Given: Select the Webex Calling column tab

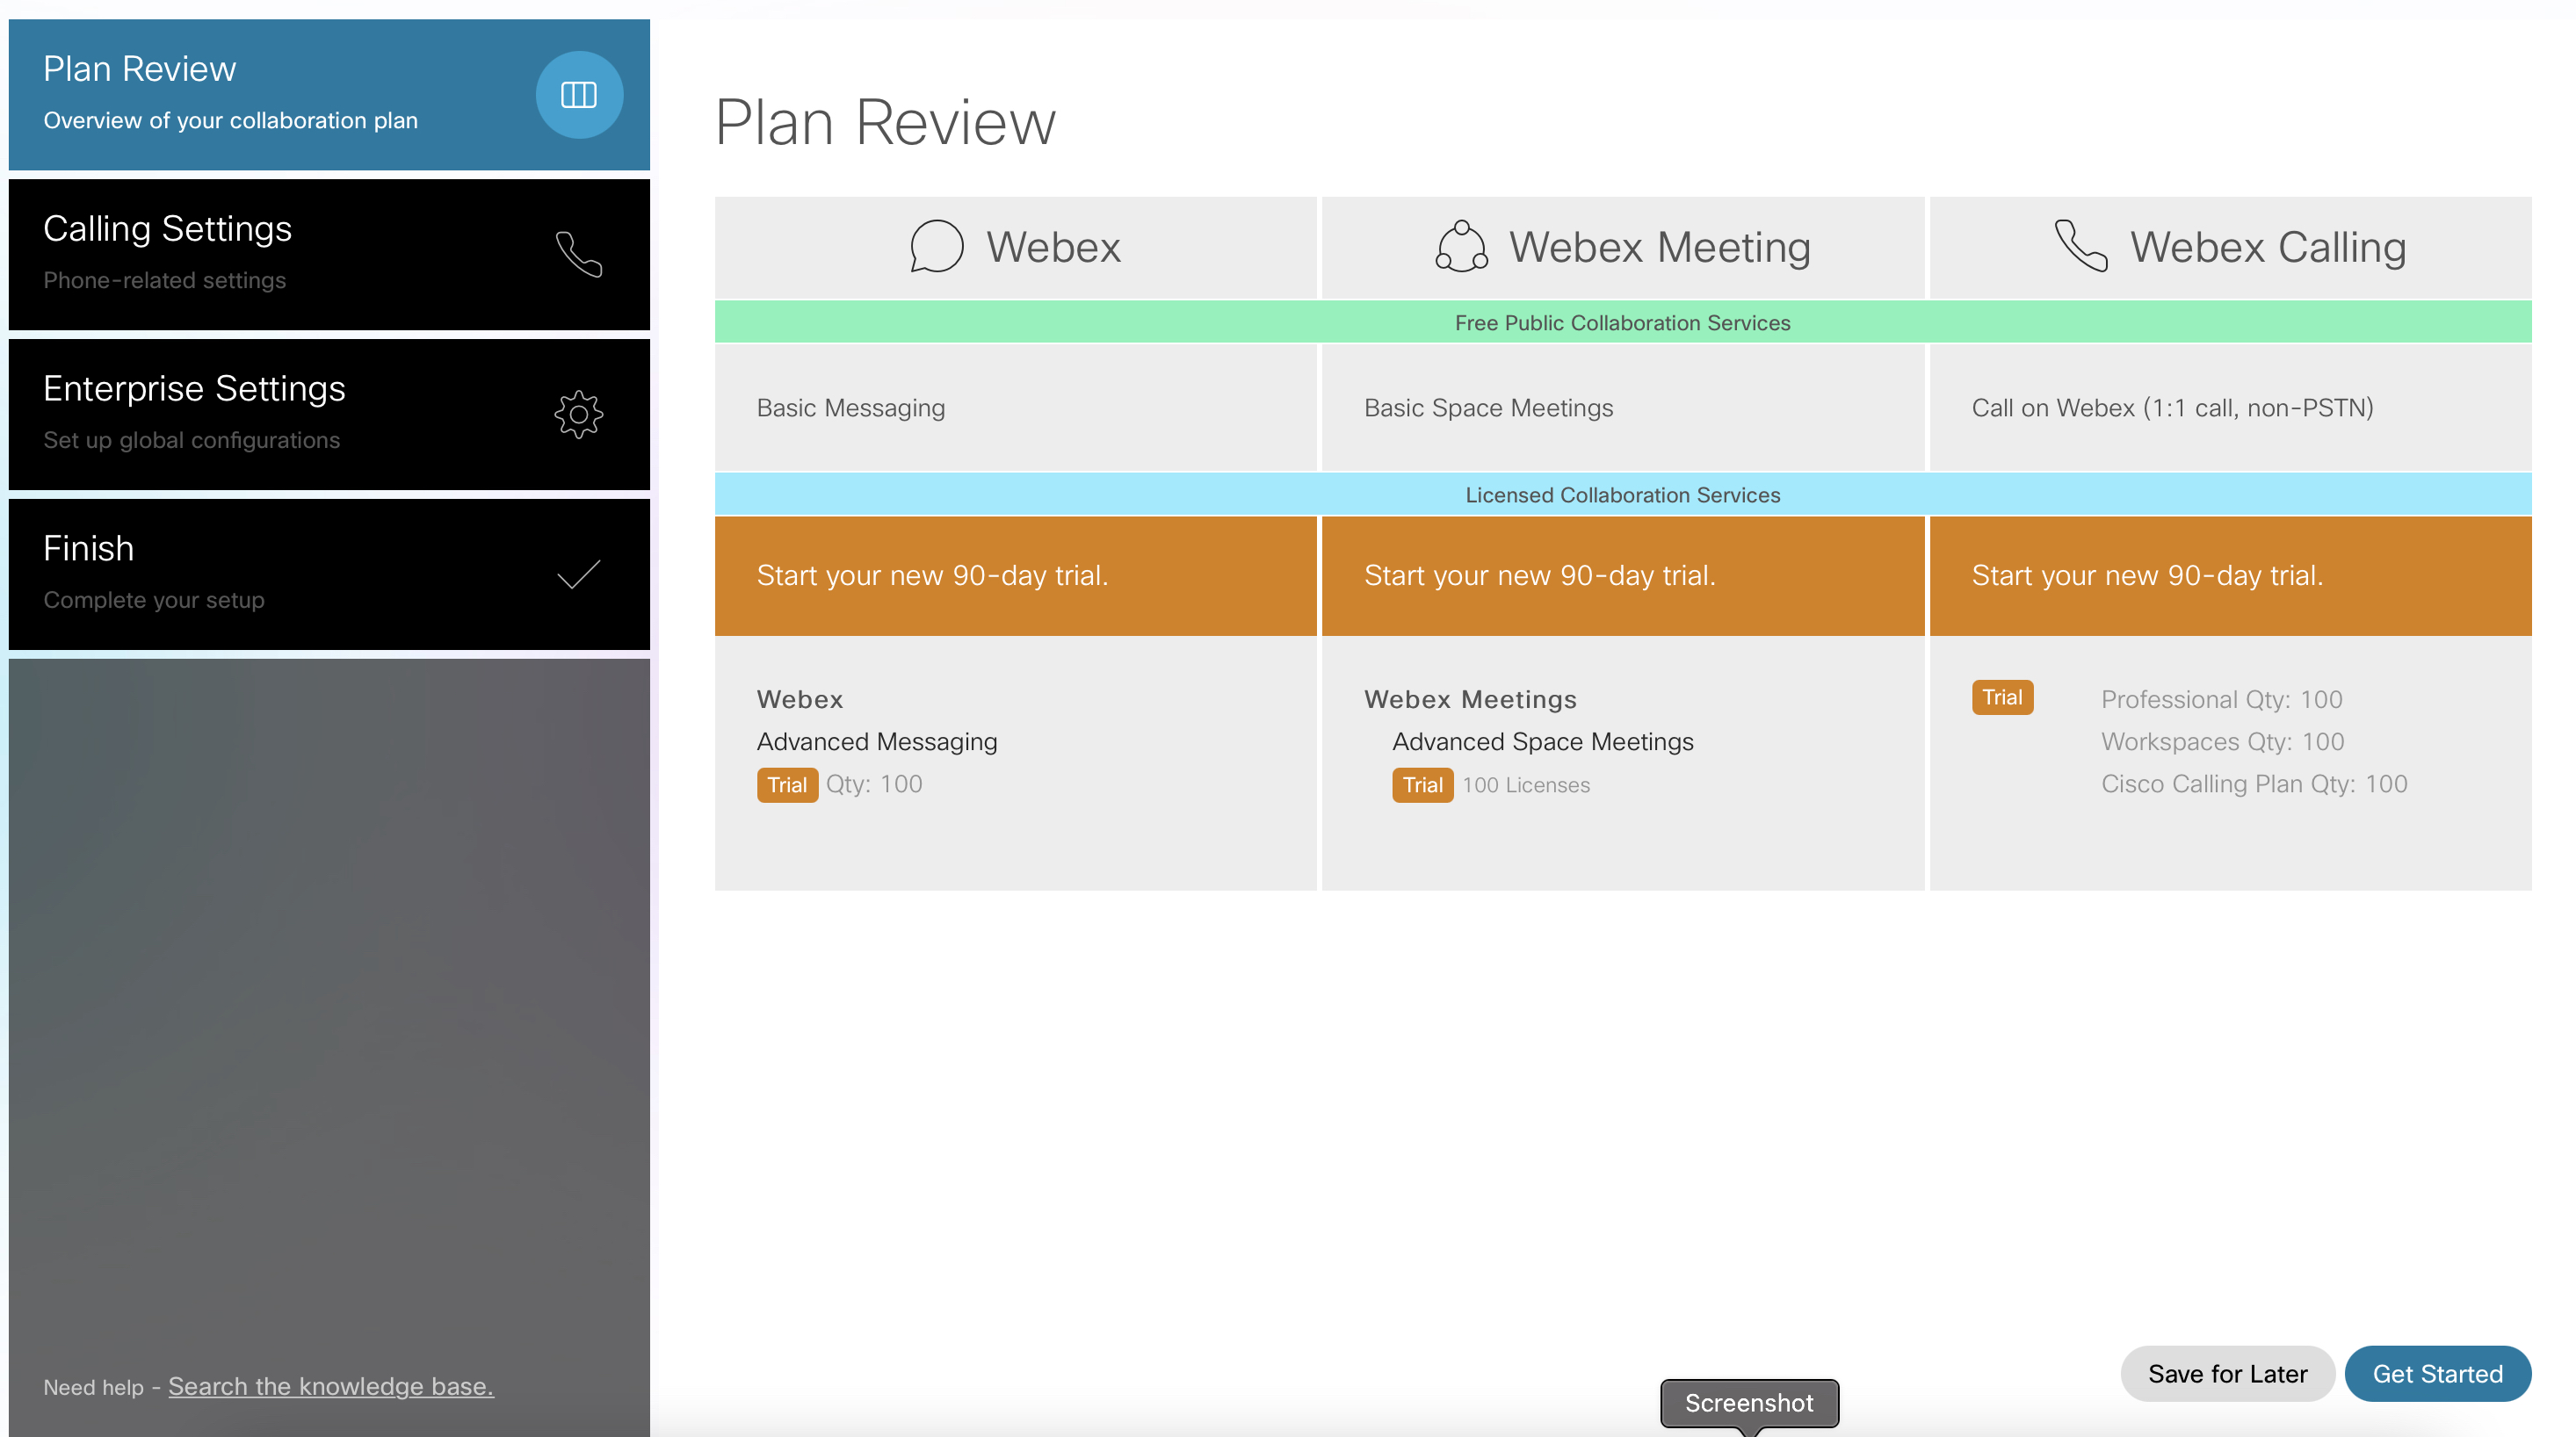Looking at the screenshot, I should [x=2229, y=244].
